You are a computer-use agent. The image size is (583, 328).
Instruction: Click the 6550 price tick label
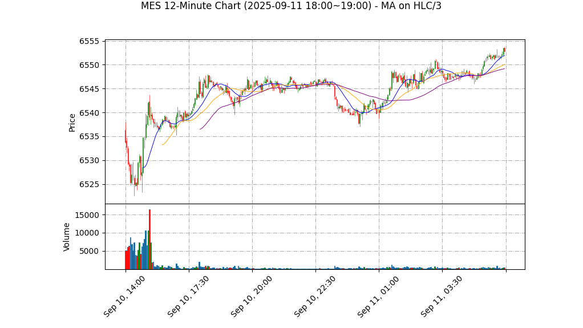click(90, 65)
